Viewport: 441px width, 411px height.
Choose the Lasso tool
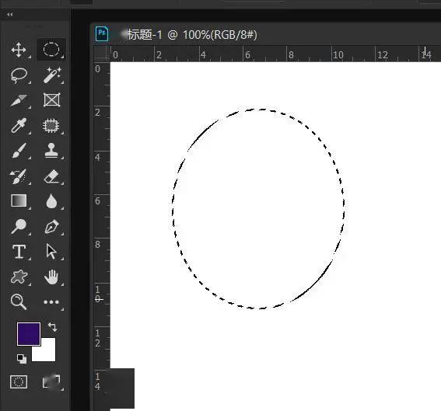point(19,75)
